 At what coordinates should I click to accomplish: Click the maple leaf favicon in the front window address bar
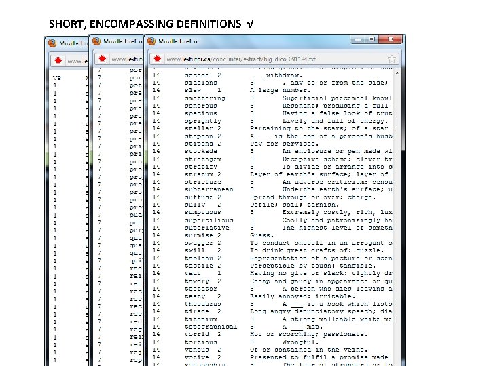click(157, 58)
